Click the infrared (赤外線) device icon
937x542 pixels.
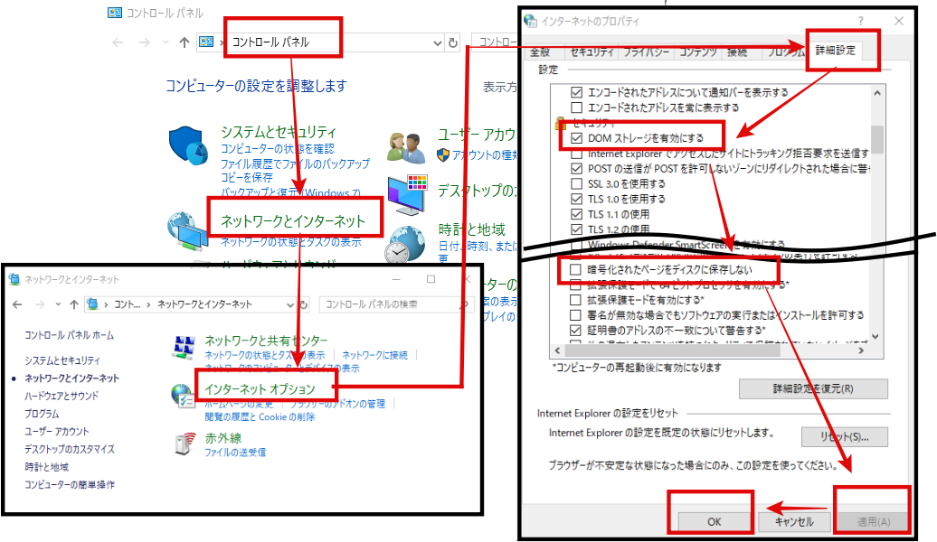(184, 444)
